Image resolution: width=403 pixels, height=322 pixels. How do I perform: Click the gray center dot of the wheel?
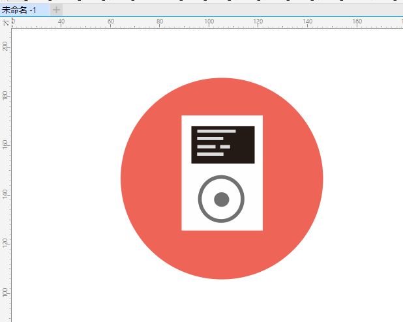pos(221,199)
